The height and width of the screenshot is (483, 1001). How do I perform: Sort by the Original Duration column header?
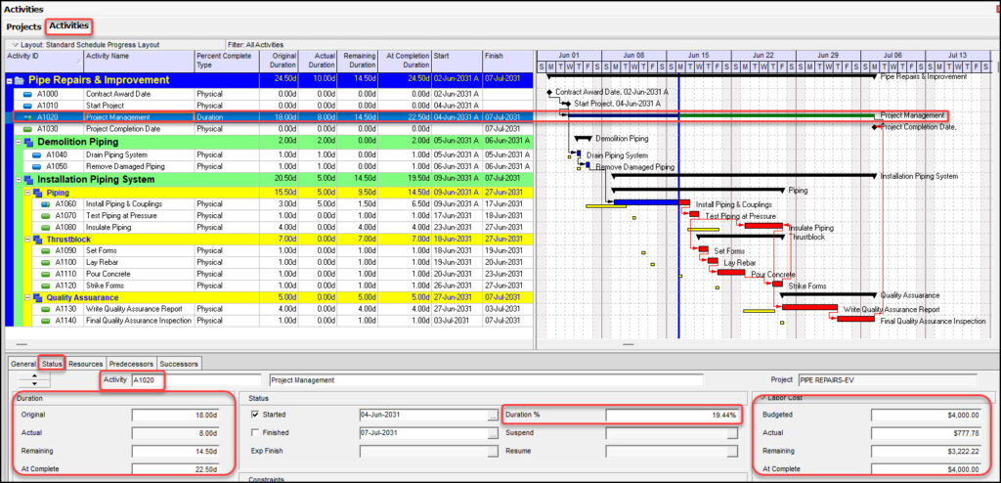tap(279, 62)
